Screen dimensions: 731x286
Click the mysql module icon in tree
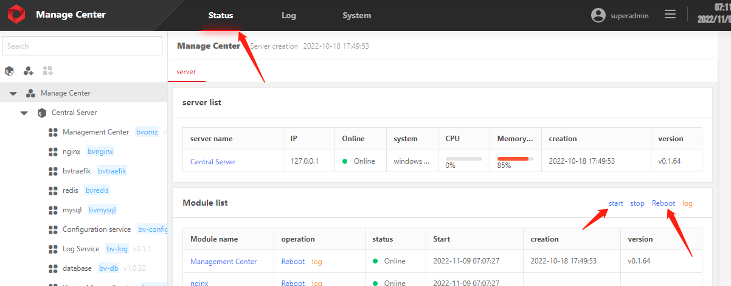[52, 210]
